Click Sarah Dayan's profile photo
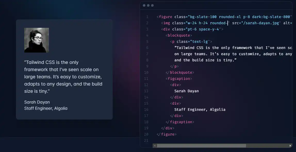Screen dimensions: 296x152 point(36,40)
